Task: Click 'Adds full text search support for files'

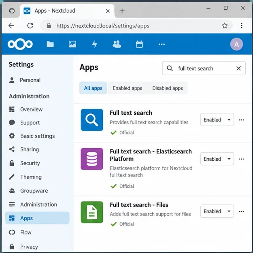Action: (150, 214)
